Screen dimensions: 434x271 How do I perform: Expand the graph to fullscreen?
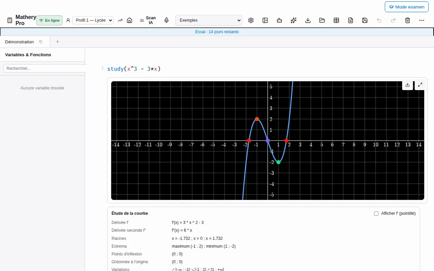coord(420,85)
